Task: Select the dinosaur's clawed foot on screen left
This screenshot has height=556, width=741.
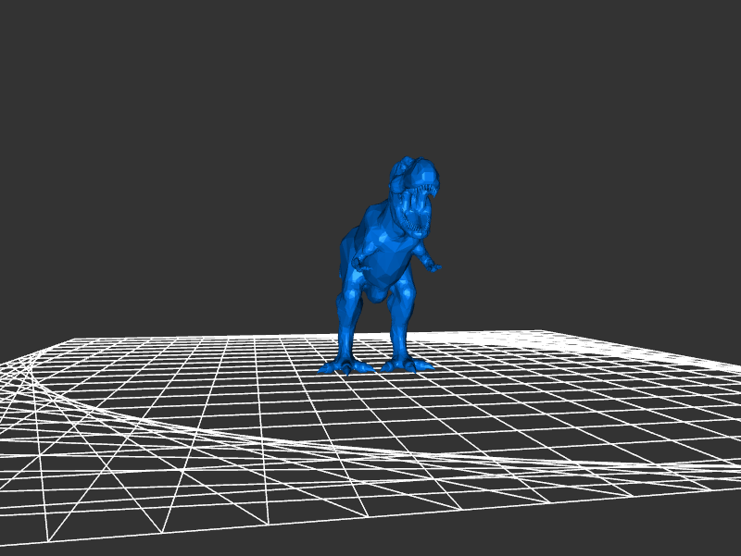Action: (x=345, y=367)
